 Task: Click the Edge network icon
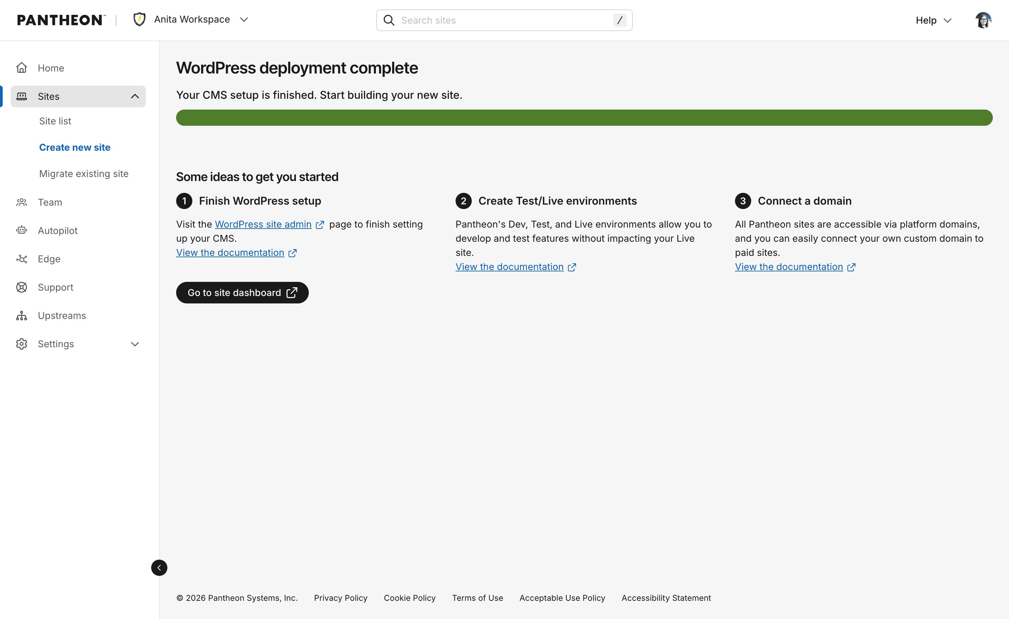[x=21, y=259]
